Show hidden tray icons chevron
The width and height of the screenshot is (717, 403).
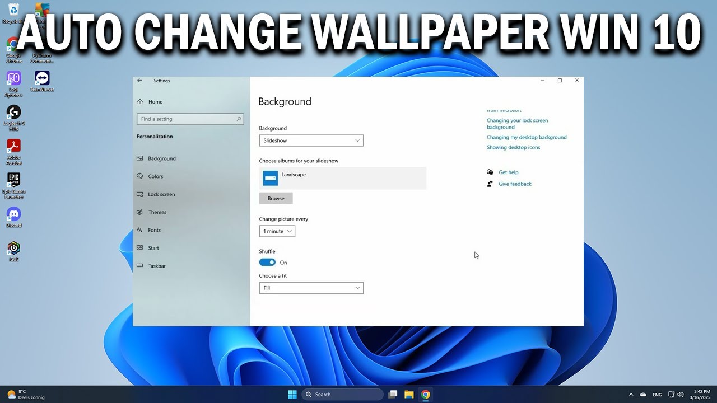tap(631, 395)
